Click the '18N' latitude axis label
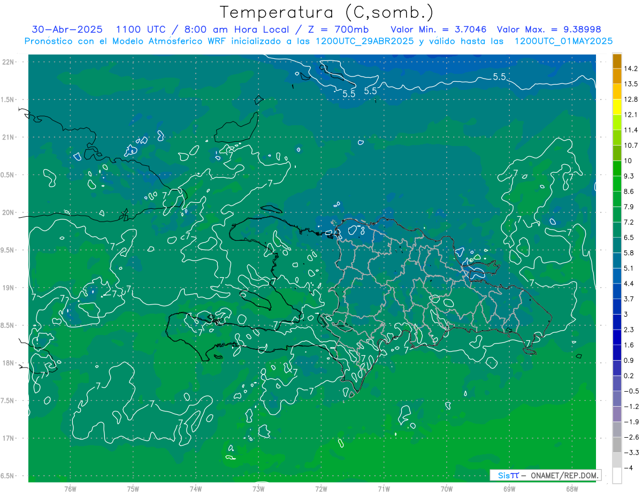The width and height of the screenshot is (642, 496). (8, 363)
